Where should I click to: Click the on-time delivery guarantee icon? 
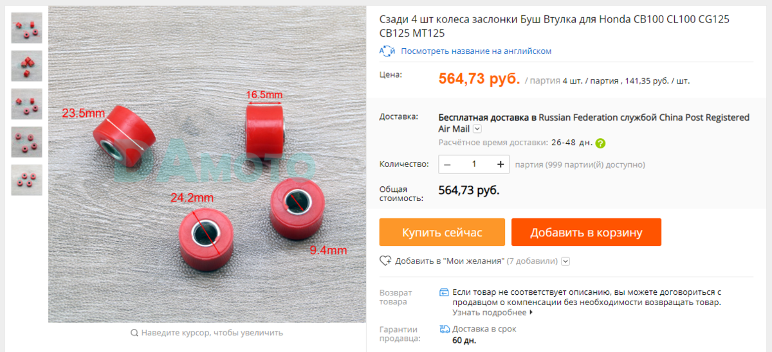point(444,329)
